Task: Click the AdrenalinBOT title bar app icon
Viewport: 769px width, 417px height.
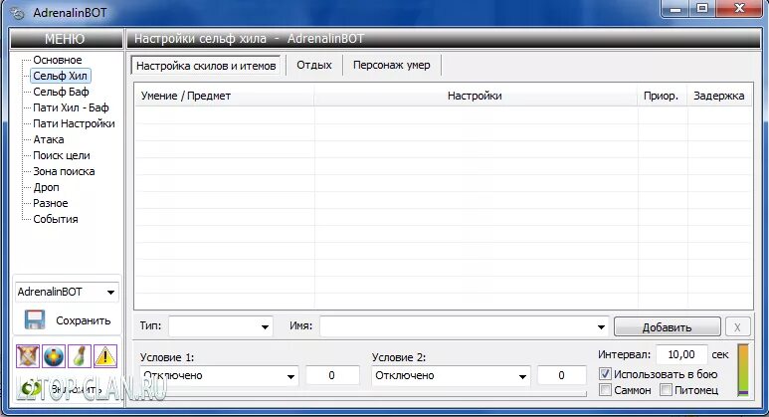Action: (18, 13)
